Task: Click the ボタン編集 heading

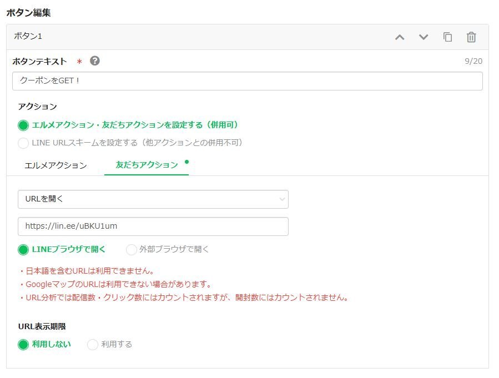Action: tap(29, 12)
